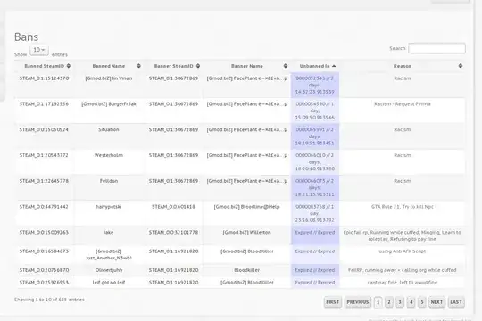Image resolution: width=482 pixels, height=321 pixels.
Task: Click banned name harrypotski
Action: 109,207
